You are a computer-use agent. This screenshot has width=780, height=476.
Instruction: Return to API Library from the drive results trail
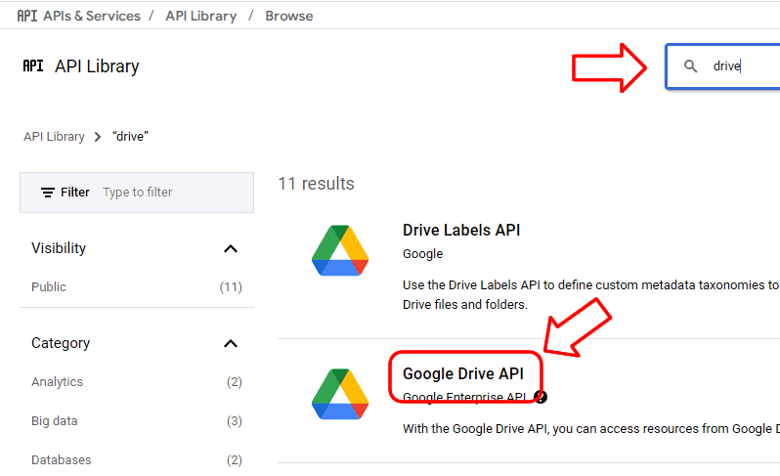(x=54, y=137)
